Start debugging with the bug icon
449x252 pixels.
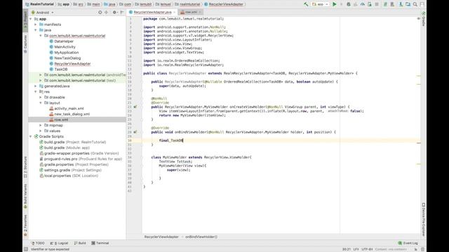pos(349,4)
